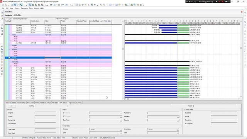Click the Columns icon in the toolbar
247x139 pixels.
[55, 5]
